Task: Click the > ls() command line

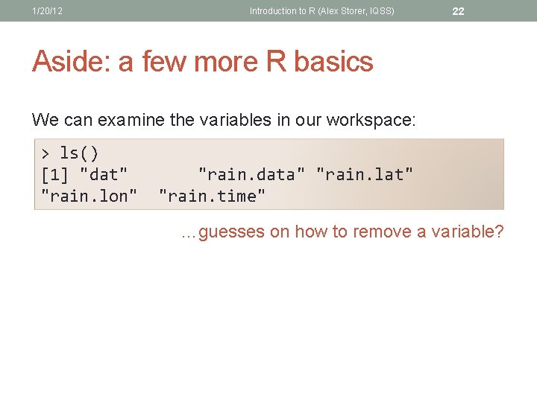Action: (70, 153)
